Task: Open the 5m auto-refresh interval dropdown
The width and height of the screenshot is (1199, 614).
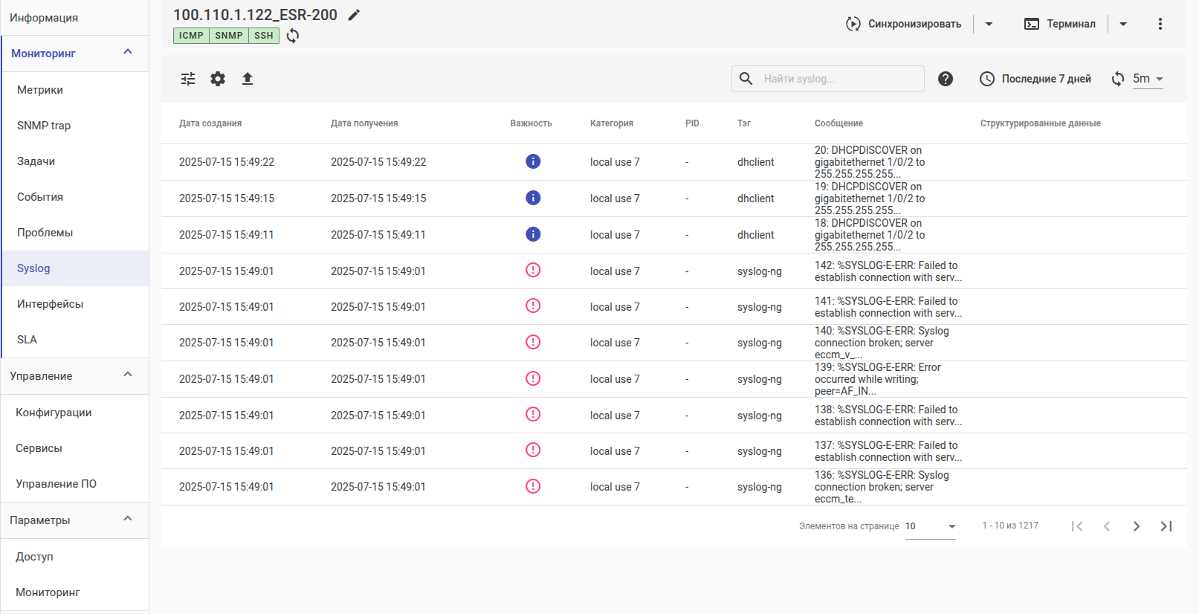Action: (1148, 79)
